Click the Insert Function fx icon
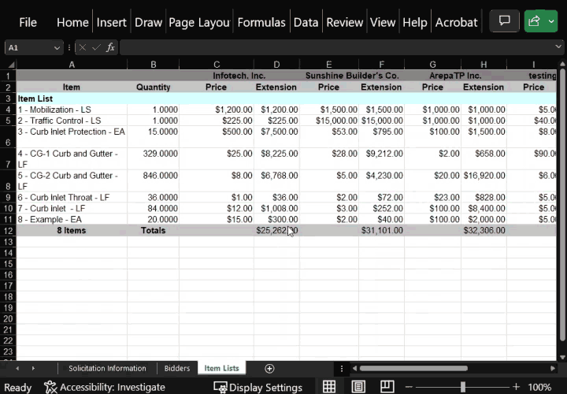567x394 pixels. tap(110, 47)
